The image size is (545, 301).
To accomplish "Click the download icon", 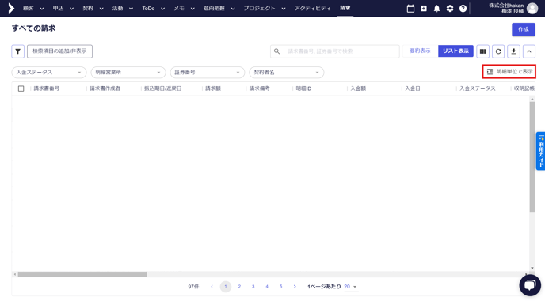I will tap(513, 51).
